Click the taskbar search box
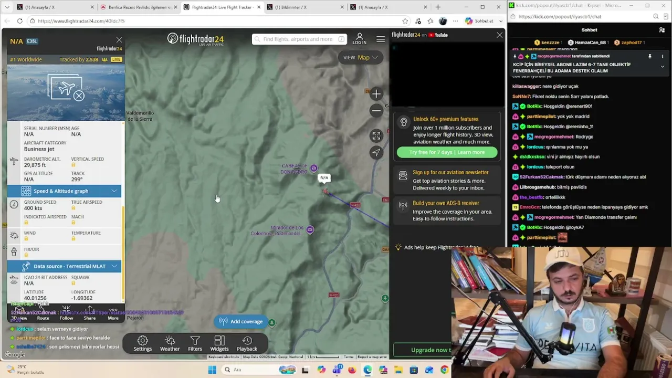This screenshot has width=672, height=378. [259, 370]
